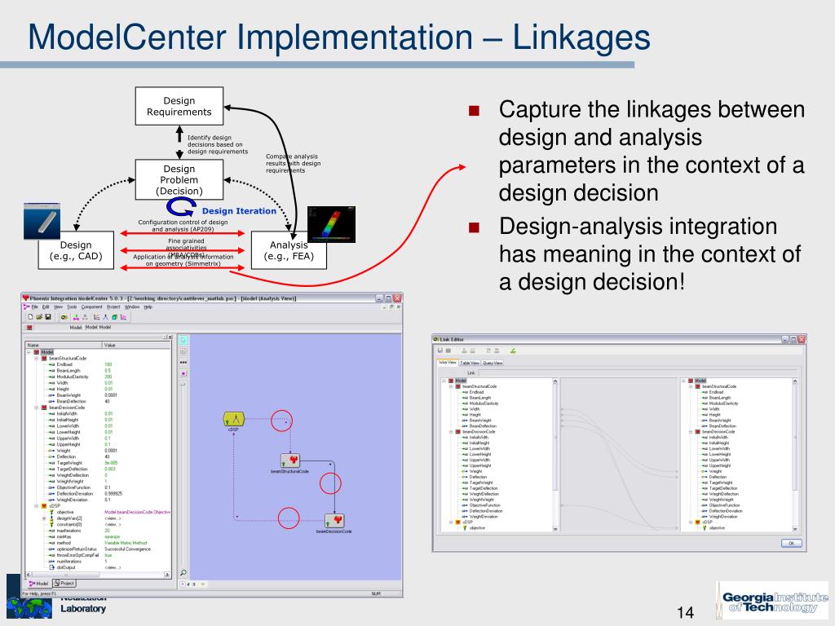This screenshot has height=626, width=835.
Task: Click the Link input field in Link Editor
Action: (x=637, y=372)
